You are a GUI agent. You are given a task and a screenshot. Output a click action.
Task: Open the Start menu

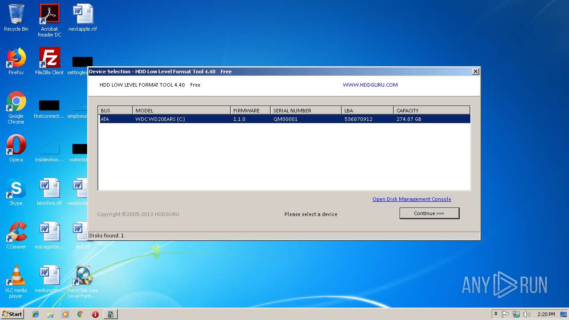(12, 314)
